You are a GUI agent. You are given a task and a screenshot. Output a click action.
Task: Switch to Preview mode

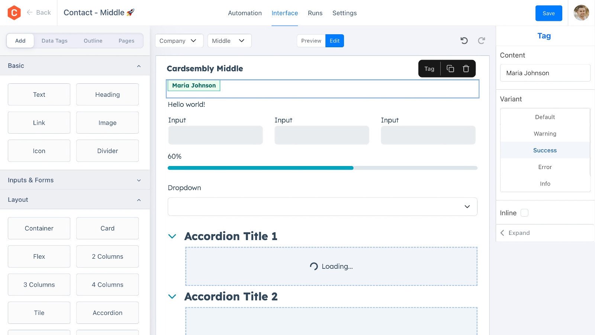(311, 41)
